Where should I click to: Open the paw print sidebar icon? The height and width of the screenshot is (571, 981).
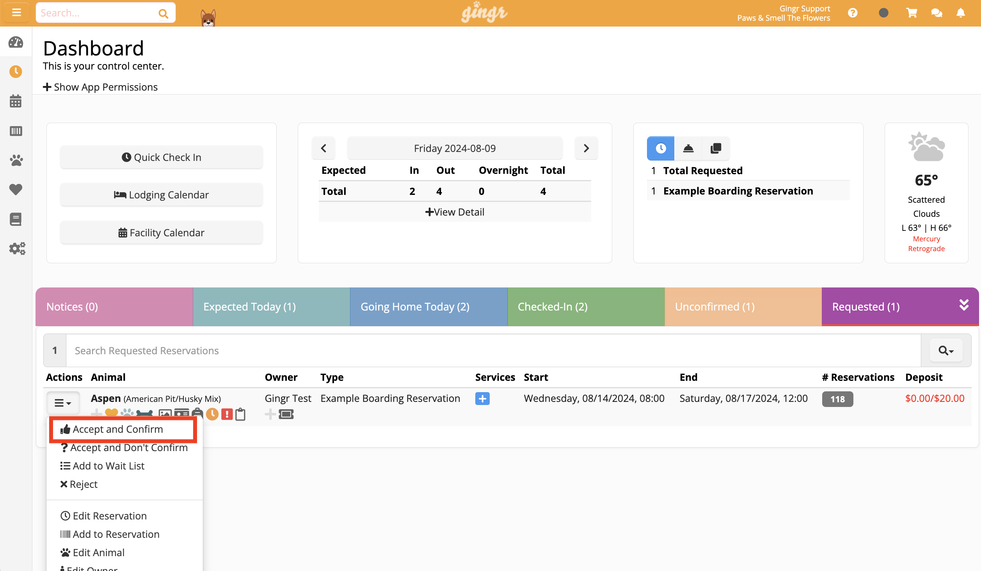click(16, 160)
